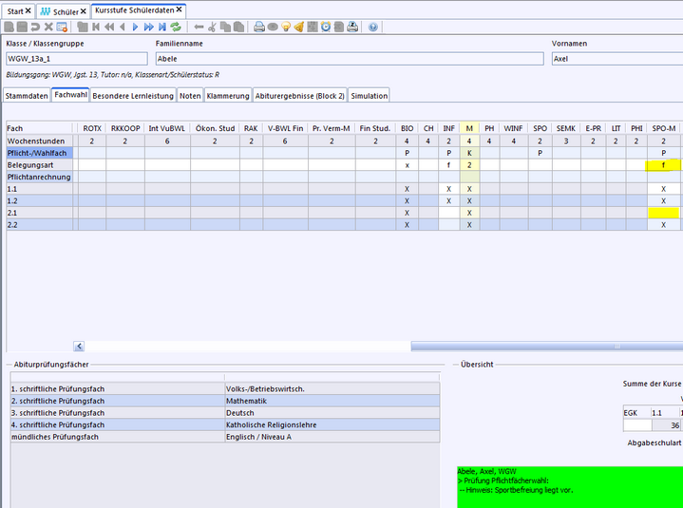Click the printer icon in toolbar
This screenshot has width=683, height=508.
258,27
